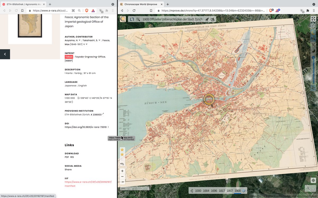
Task: Click the share icon in the year timeline
Action: [192, 191]
